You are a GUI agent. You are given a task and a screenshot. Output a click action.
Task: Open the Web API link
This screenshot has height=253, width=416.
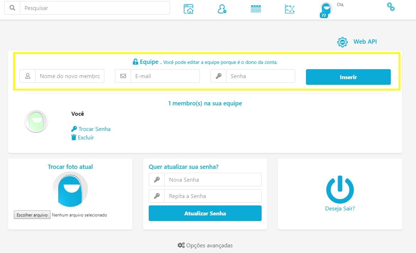pyautogui.click(x=365, y=42)
